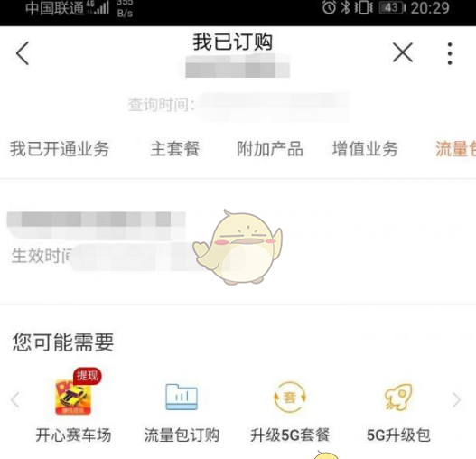Switch to 增值业务 tab
This screenshot has height=459, width=476.
[365, 149]
